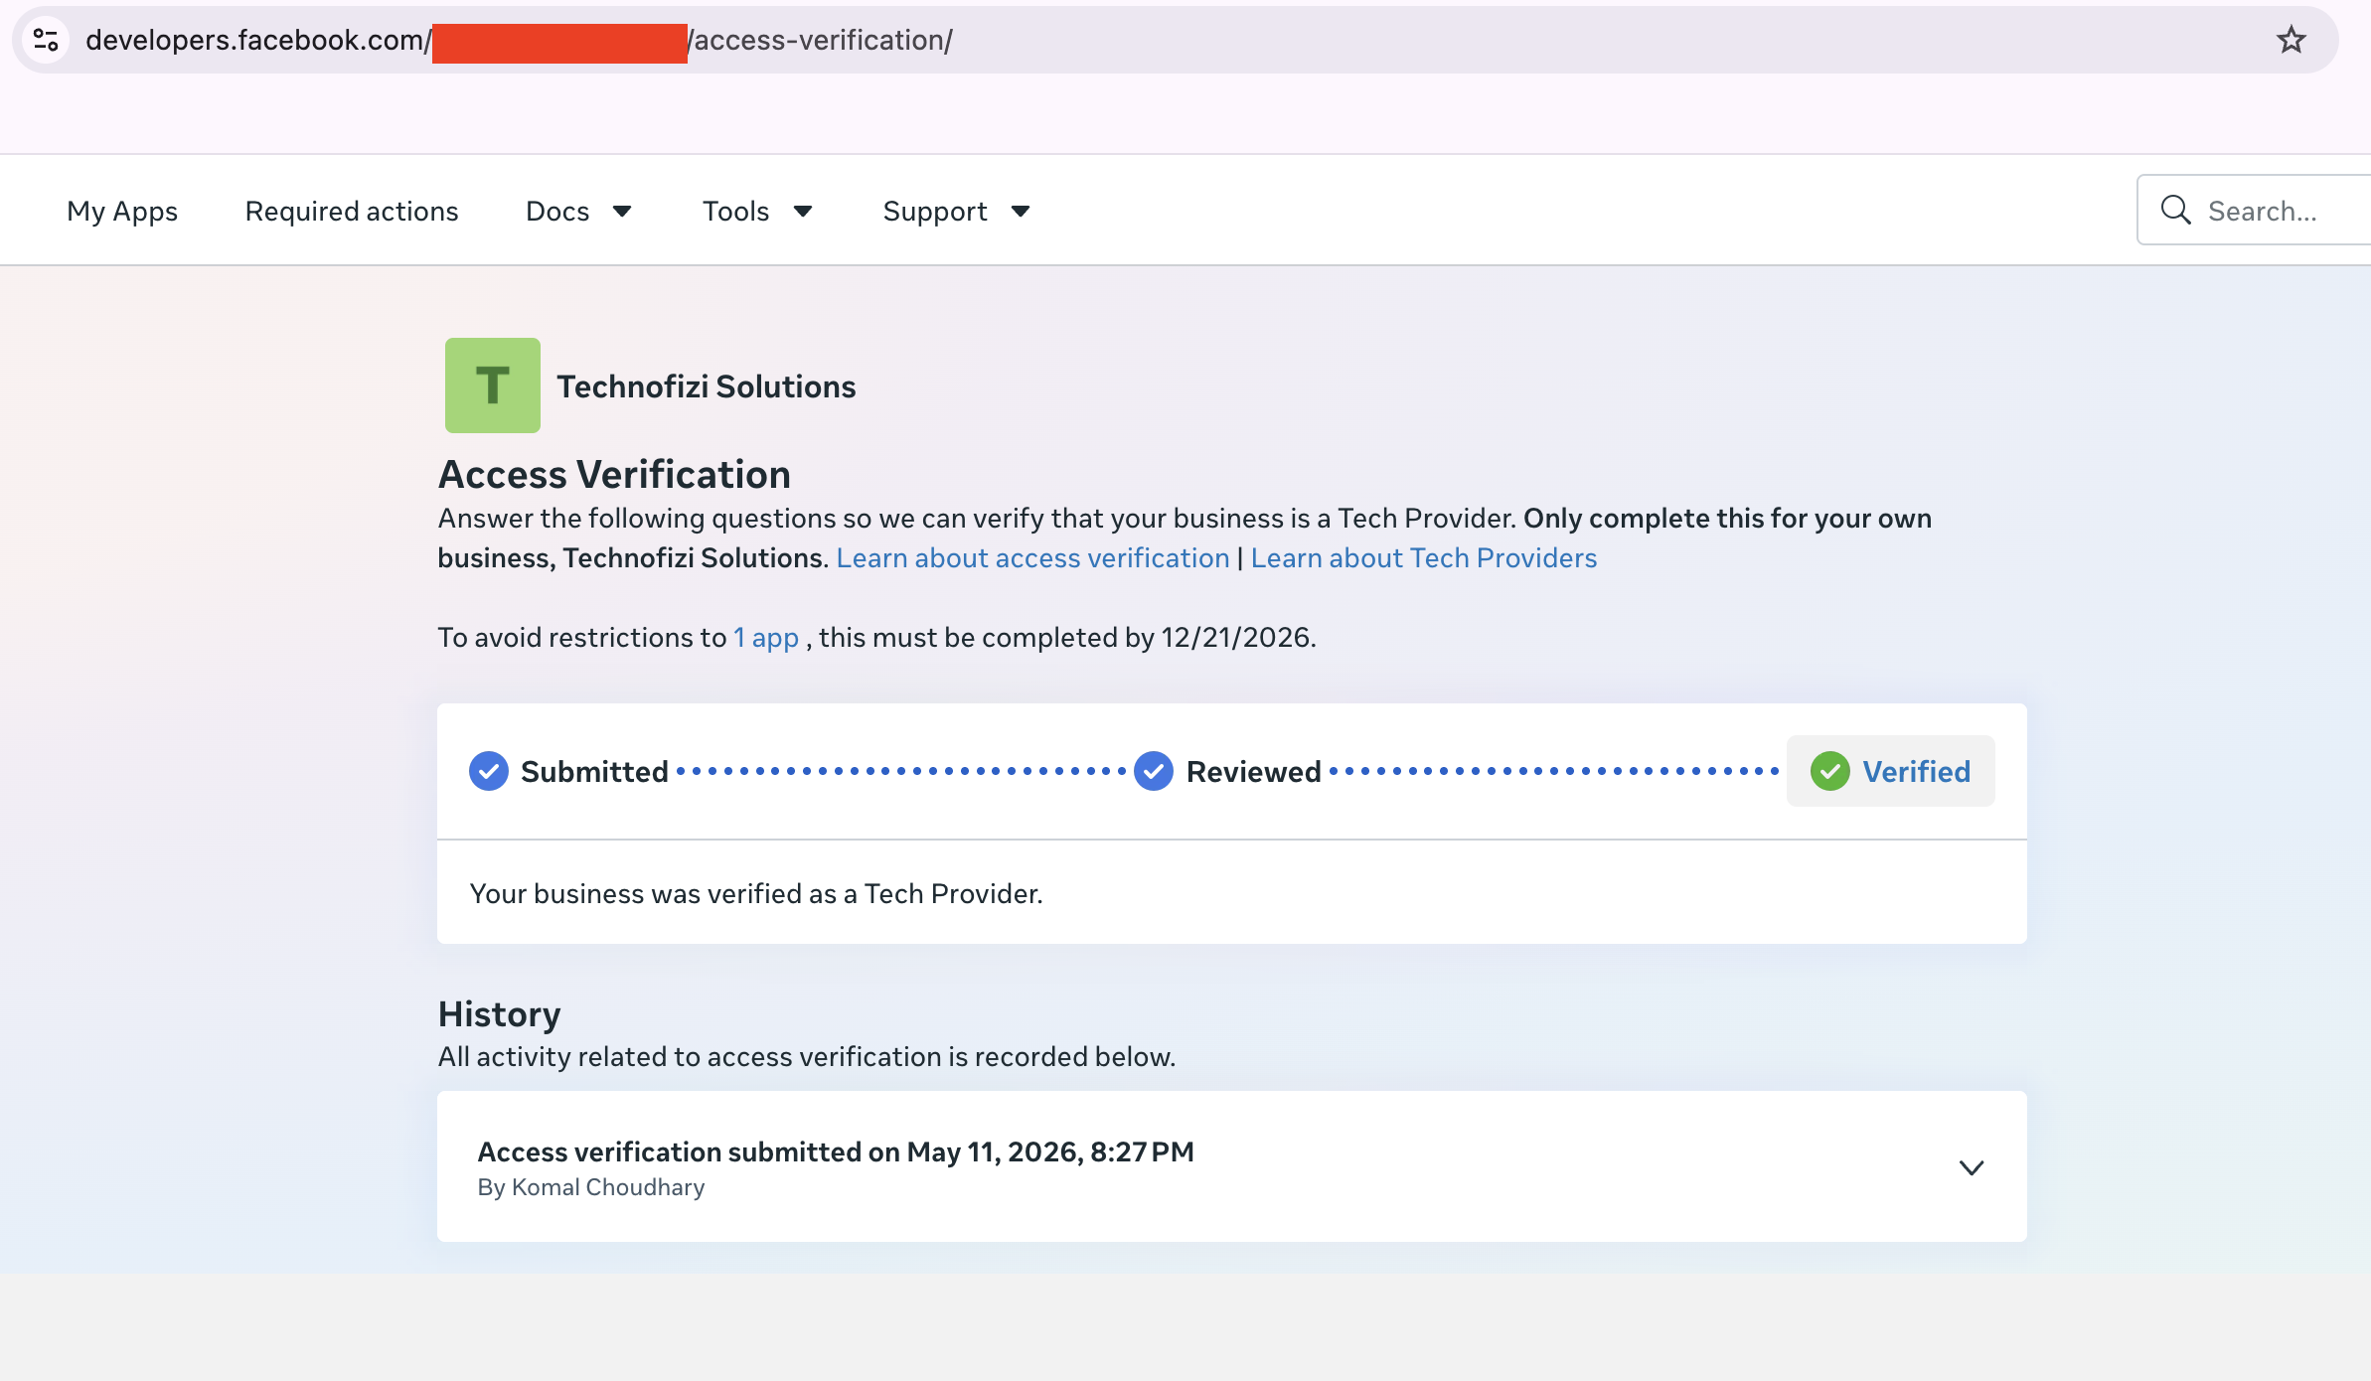
Task: Click the Technofizi Solutions business name
Action: [x=706, y=385]
